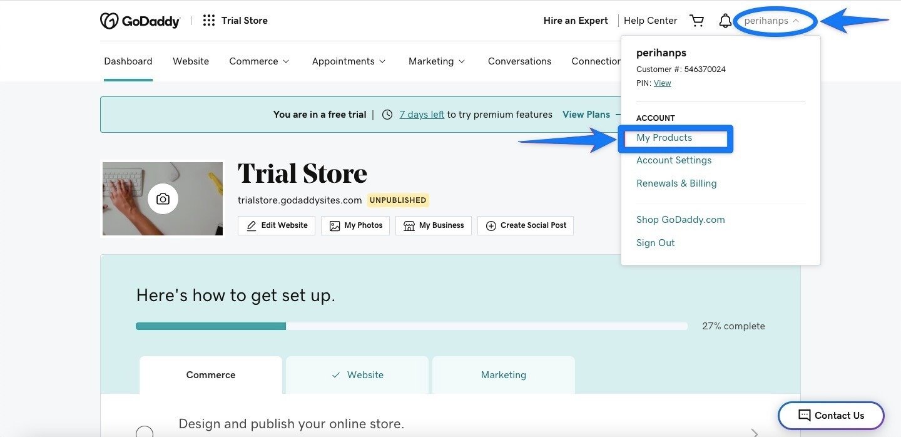Viewport: 901px width, 437px height.
Task: Select the Commerce setup tab
Action: click(x=211, y=375)
